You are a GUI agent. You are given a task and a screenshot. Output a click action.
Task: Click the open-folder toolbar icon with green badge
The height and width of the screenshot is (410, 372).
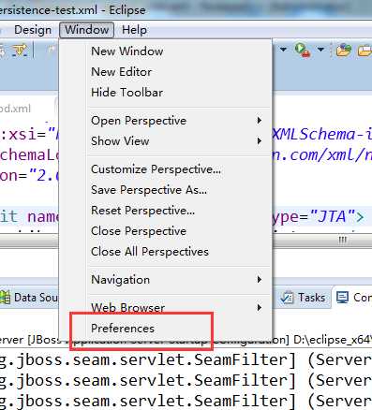click(343, 51)
